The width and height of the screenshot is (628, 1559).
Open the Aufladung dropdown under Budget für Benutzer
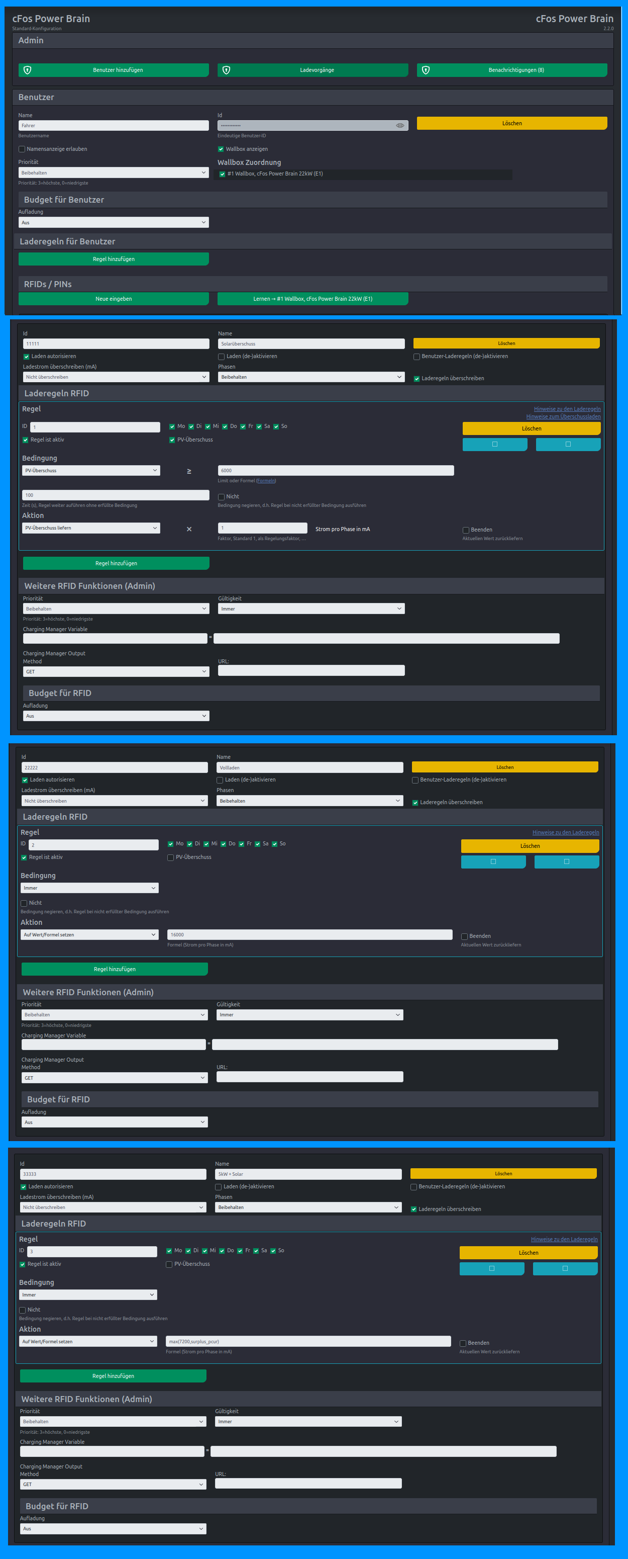(114, 223)
